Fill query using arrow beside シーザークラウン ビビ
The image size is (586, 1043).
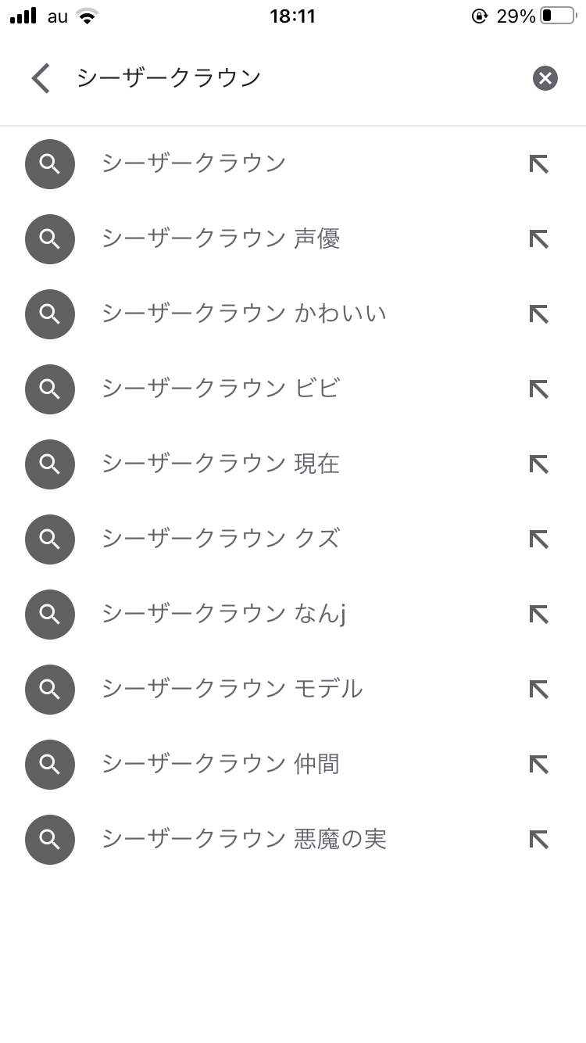(538, 389)
